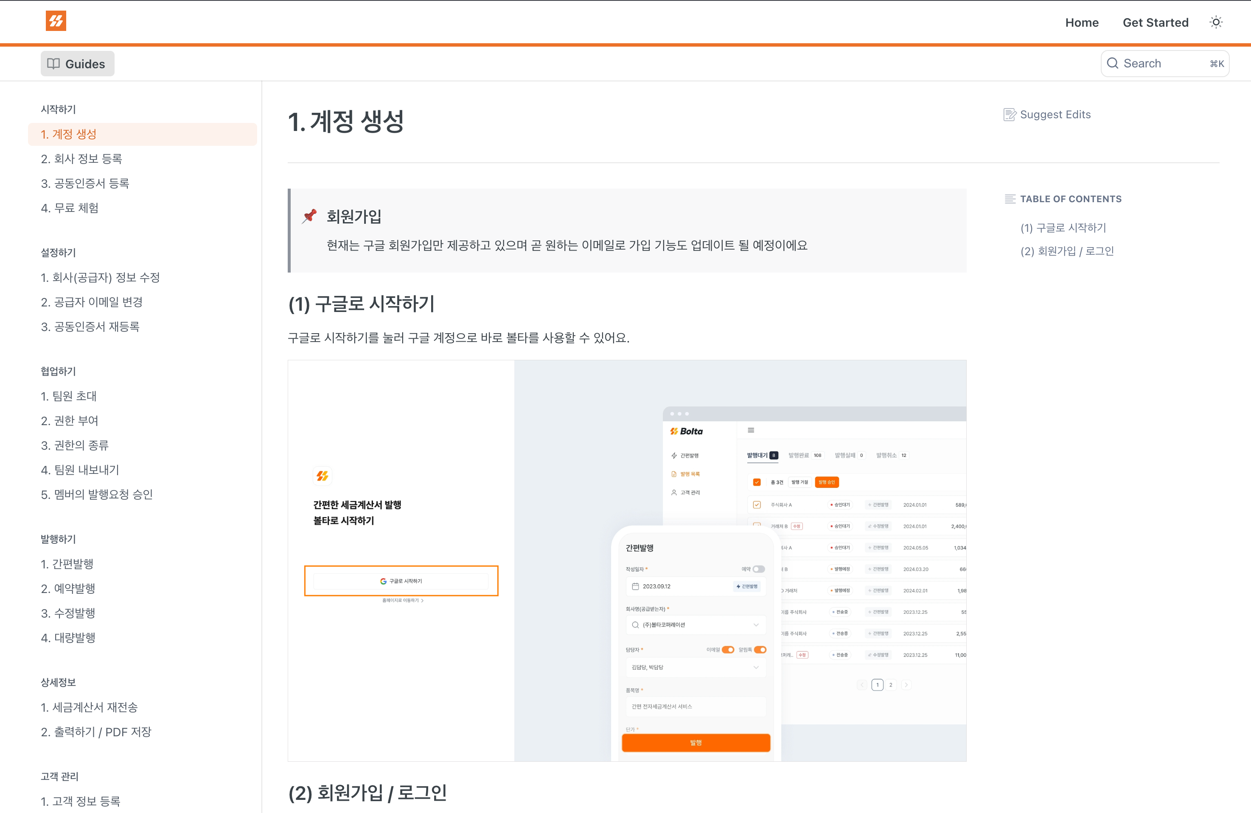Toggle 알림톡 notifications in the 담당자 row
The width and height of the screenshot is (1251, 813).
coord(760,650)
